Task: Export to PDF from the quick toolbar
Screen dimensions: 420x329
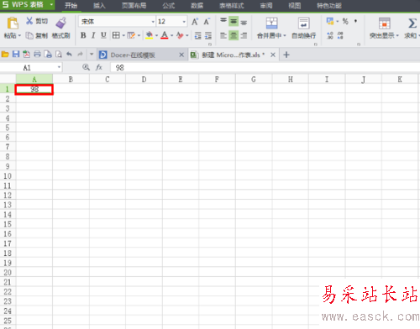Action: (27, 55)
